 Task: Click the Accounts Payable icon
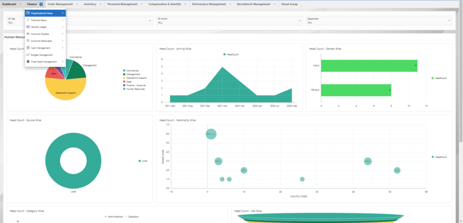pyautogui.click(x=28, y=34)
